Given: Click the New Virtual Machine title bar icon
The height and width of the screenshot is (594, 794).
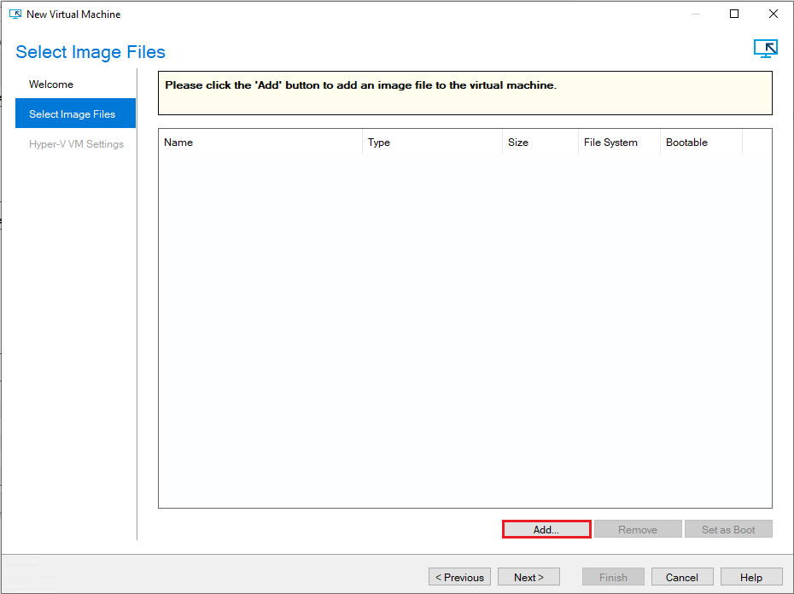Looking at the screenshot, I should tap(15, 15).
